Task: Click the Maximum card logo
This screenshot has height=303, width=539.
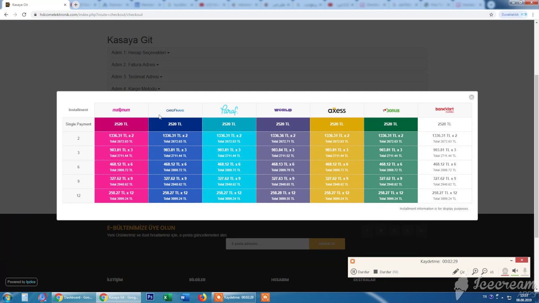Action: click(x=121, y=110)
